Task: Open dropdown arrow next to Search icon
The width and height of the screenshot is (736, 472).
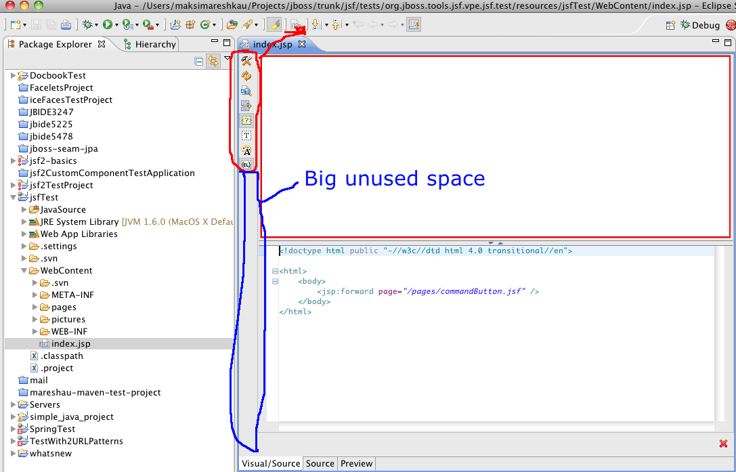Action: coord(257,25)
